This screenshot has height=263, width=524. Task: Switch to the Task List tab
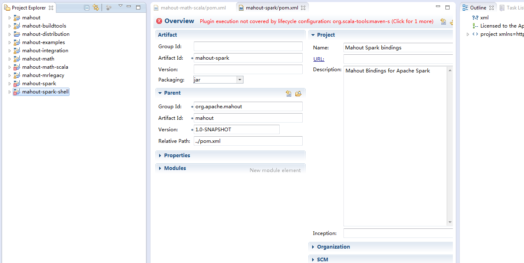(512, 8)
